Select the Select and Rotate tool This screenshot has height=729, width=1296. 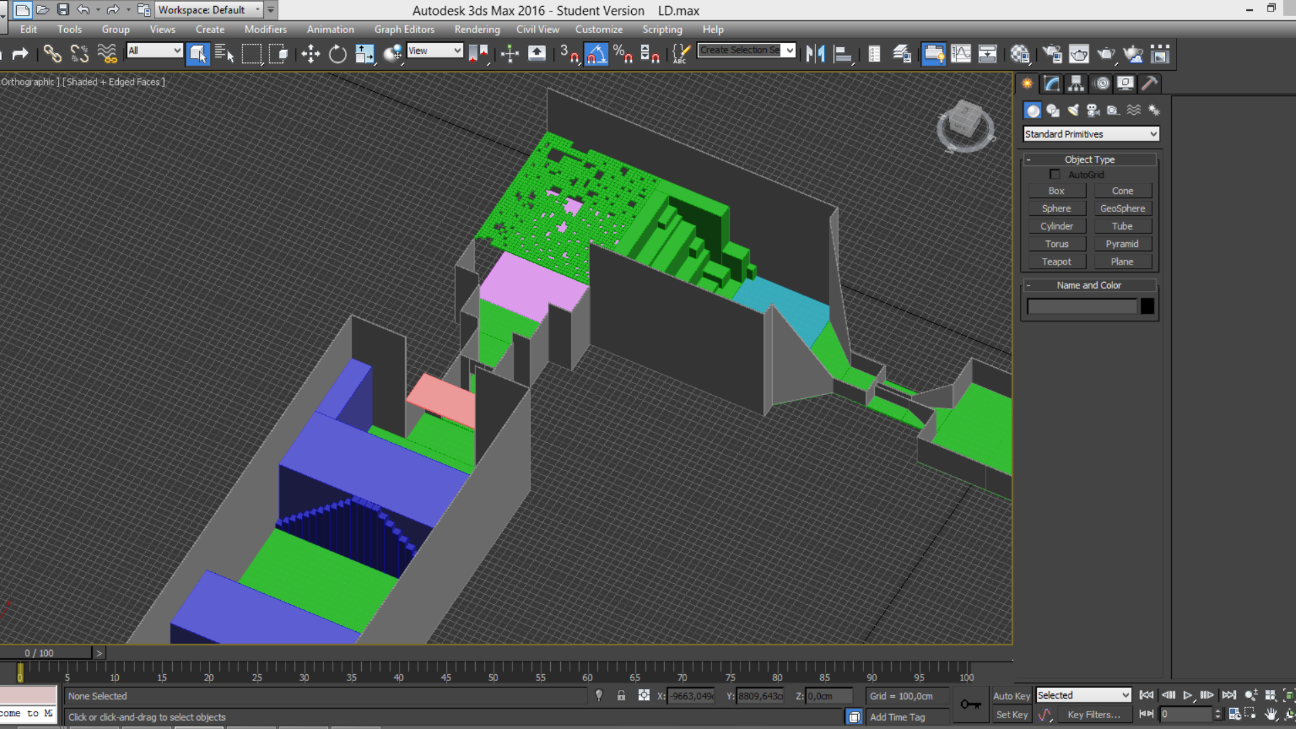tap(337, 53)
